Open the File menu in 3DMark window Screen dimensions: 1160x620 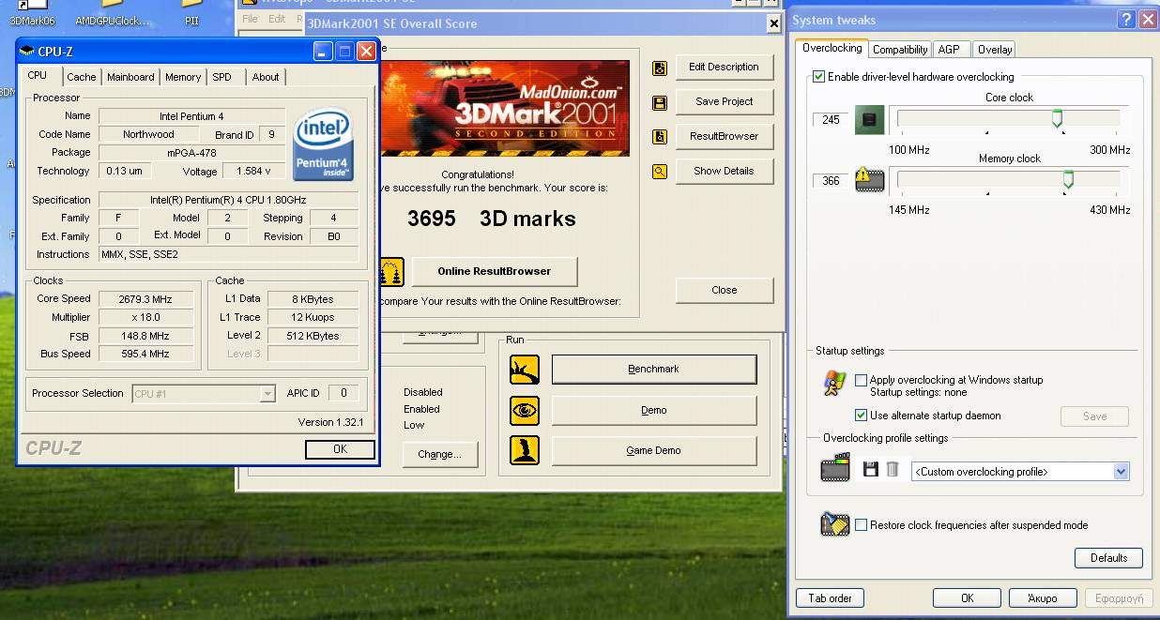point(249,19)
